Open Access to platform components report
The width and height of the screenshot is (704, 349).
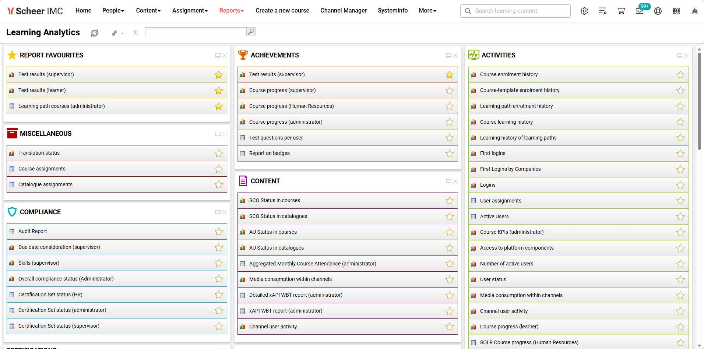[x=578, y=248]
